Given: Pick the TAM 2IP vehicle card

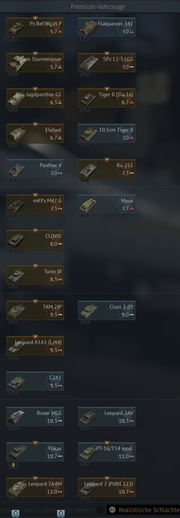Looking at the screenshot, I should 35,311.
